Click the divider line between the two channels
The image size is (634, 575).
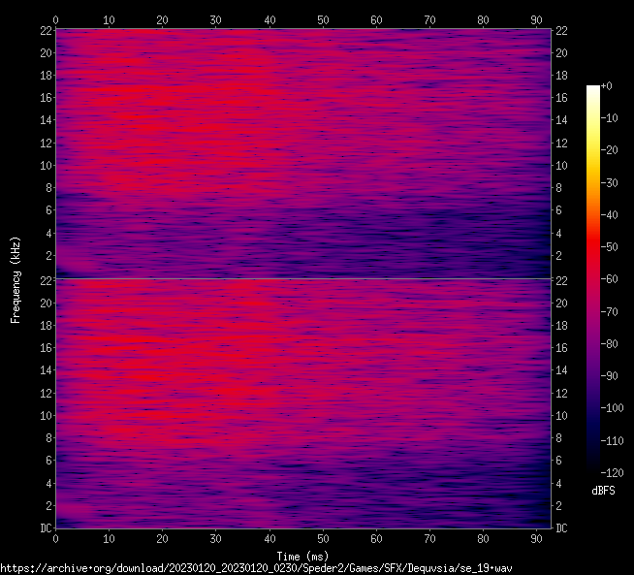[302, 279]
